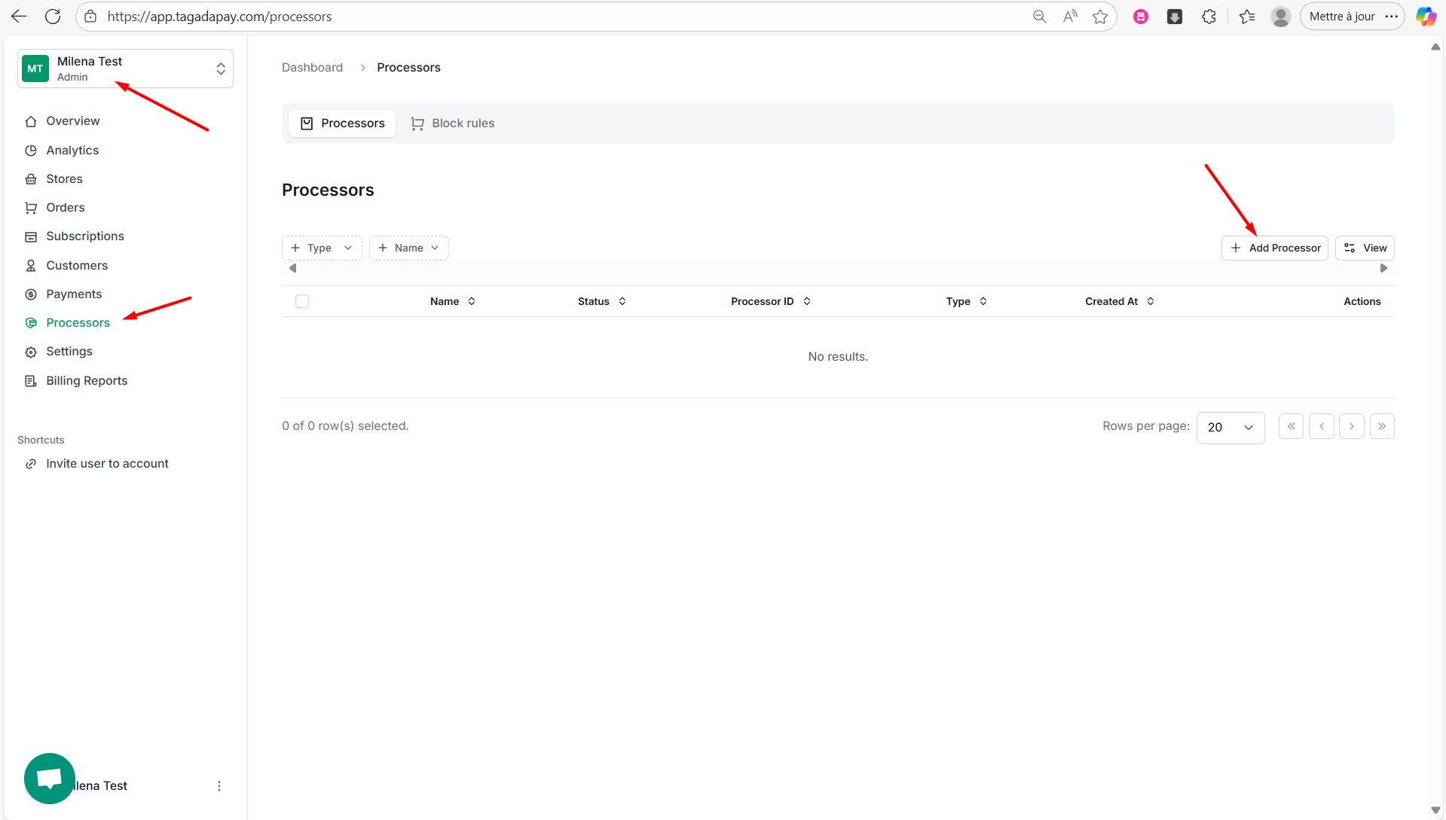
Task: Click the chat support bubble icon
Action: coord(50,778)
